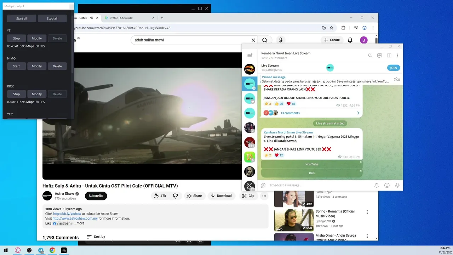
Task: Open YouTube notifications bell
Action: [x=350, y=40]
